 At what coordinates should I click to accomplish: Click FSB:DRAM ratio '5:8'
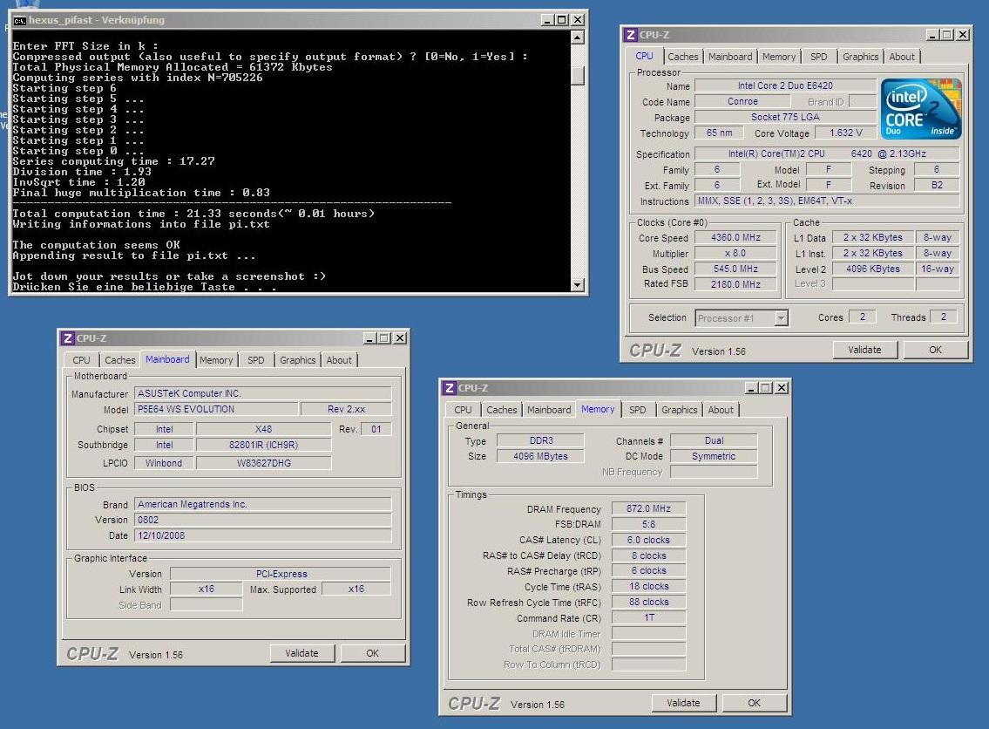point(648,524)
